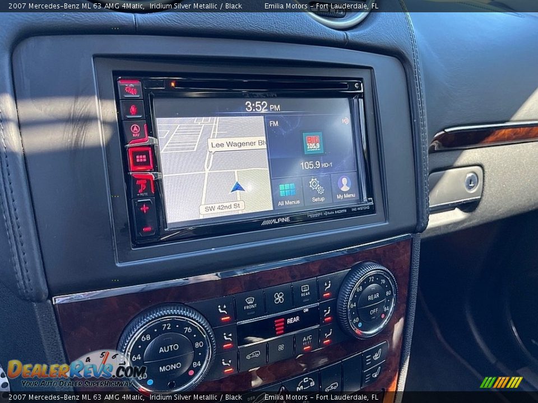The width and height of the screenshot is (538, 403).
Task: Tap the Lee Wagener Blvd street label
Action: point(238,144)
